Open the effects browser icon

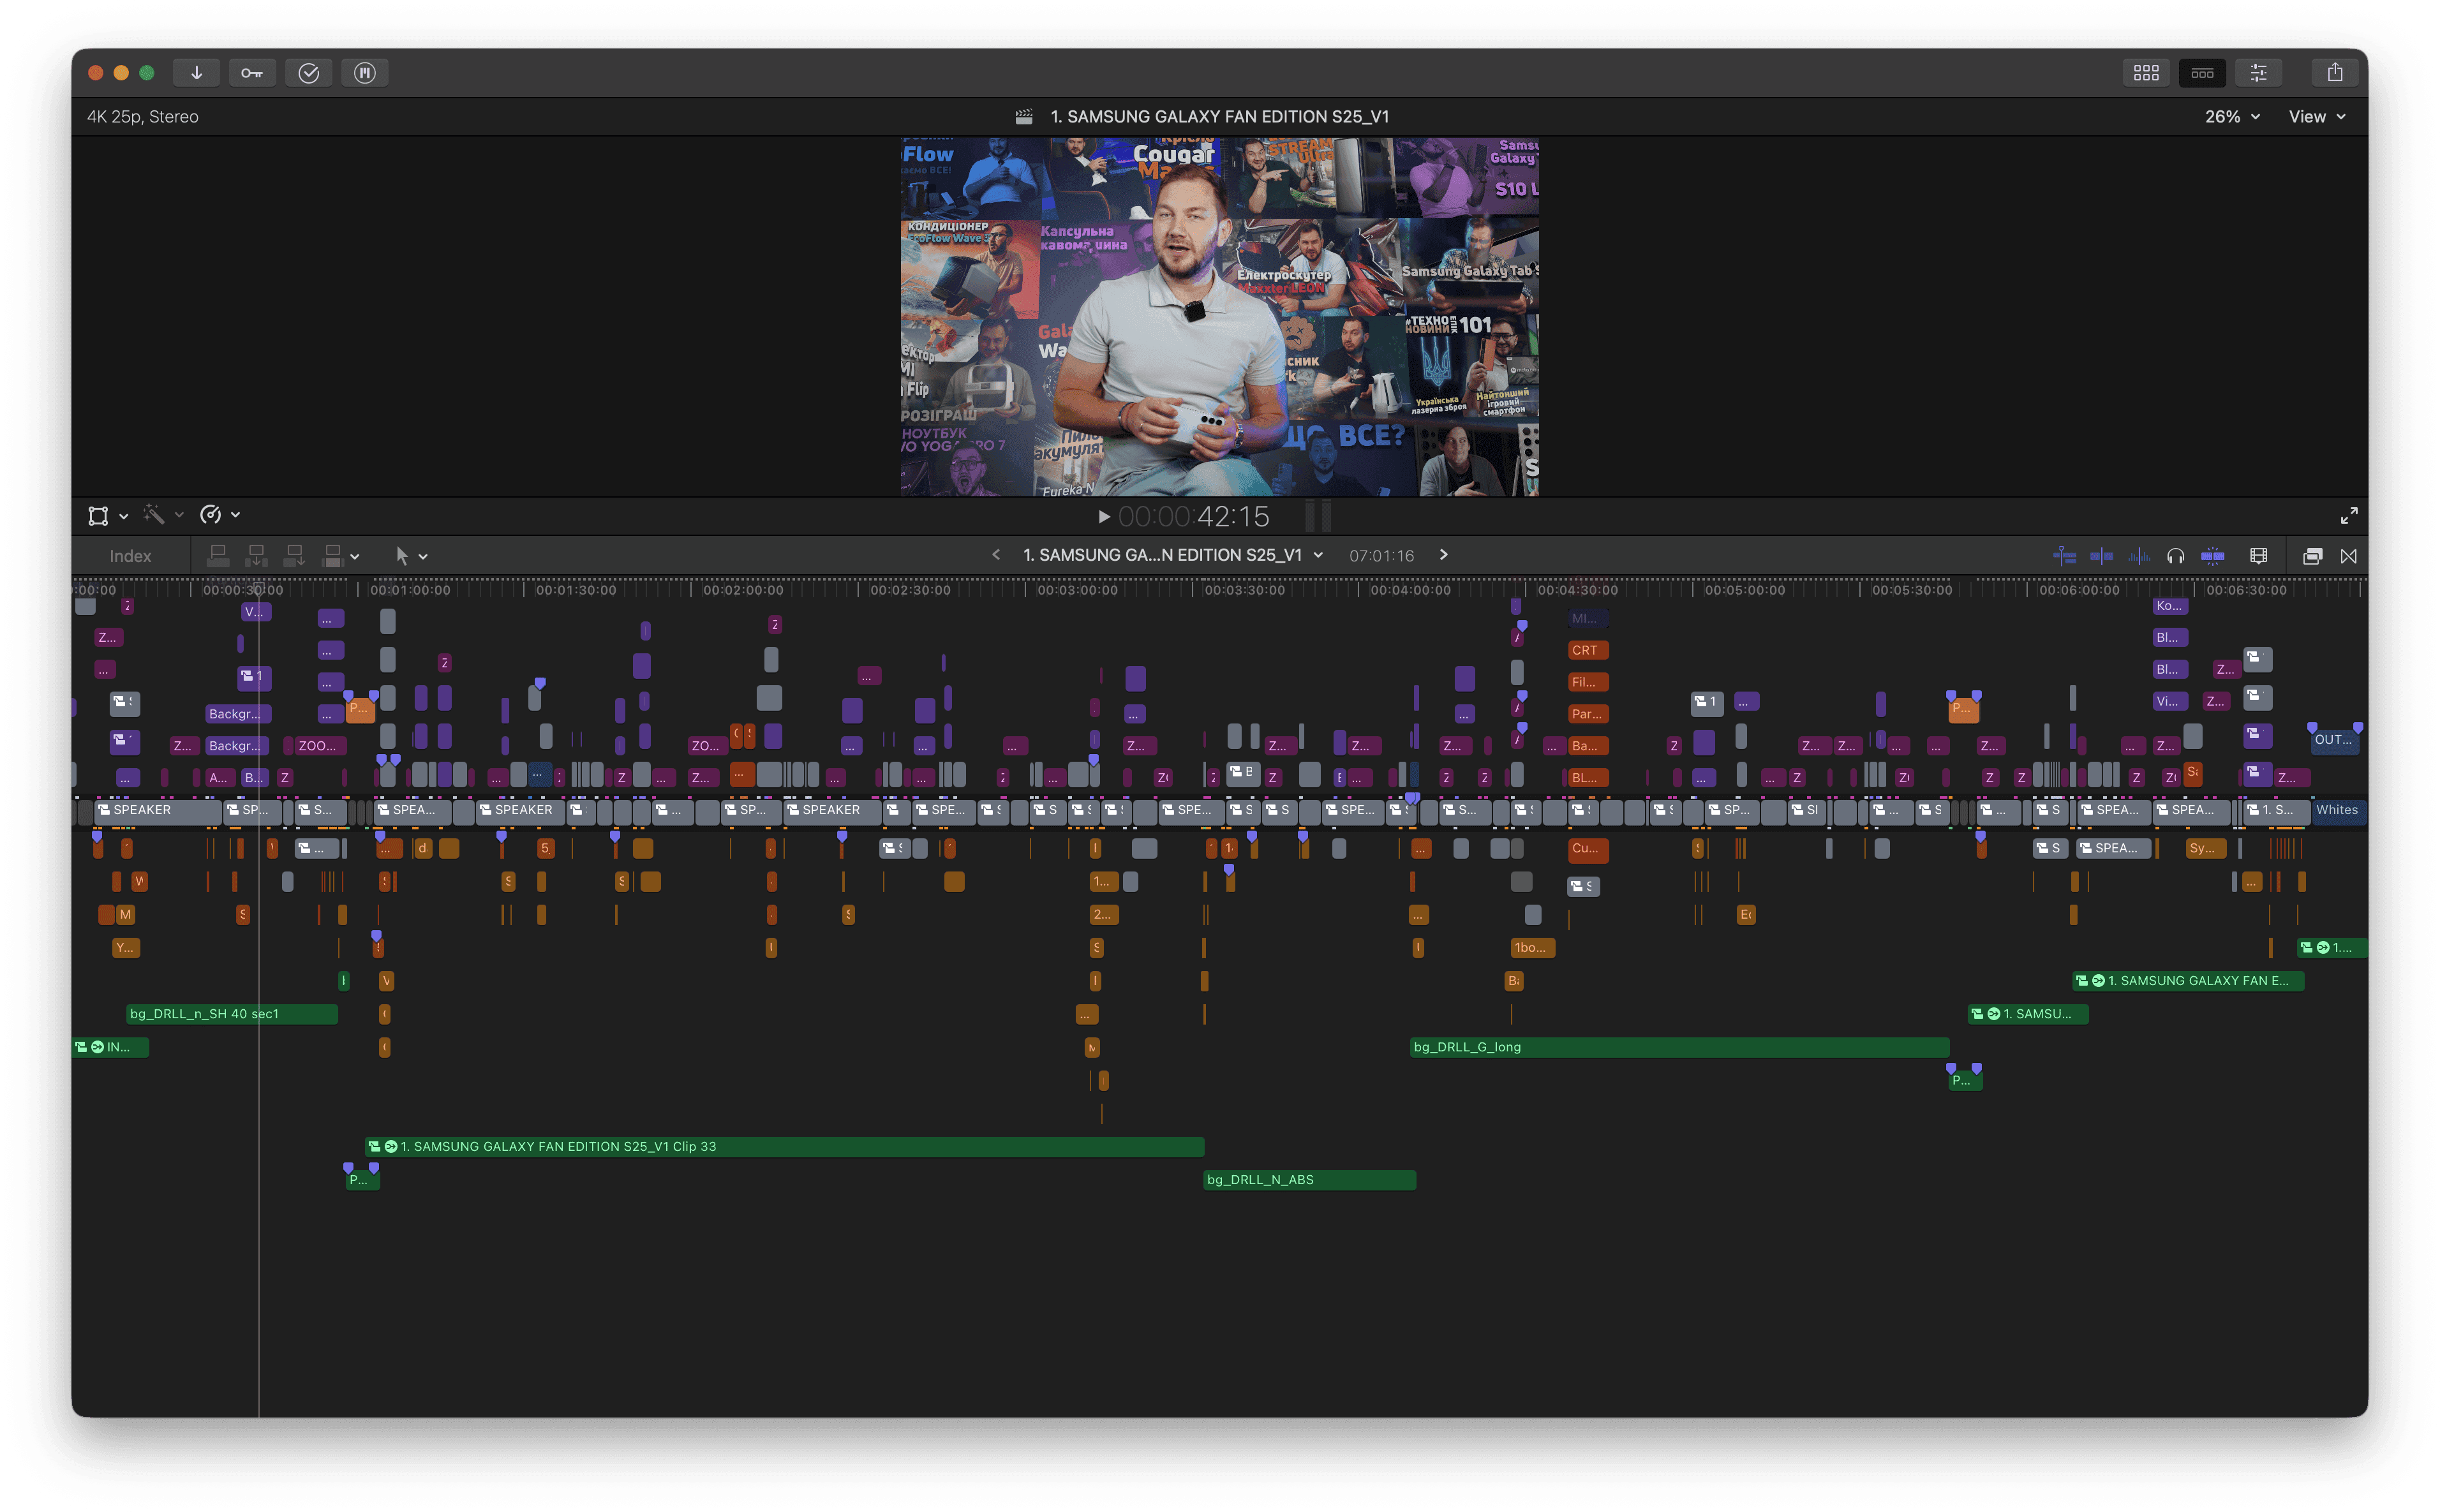coord(2312,556)
